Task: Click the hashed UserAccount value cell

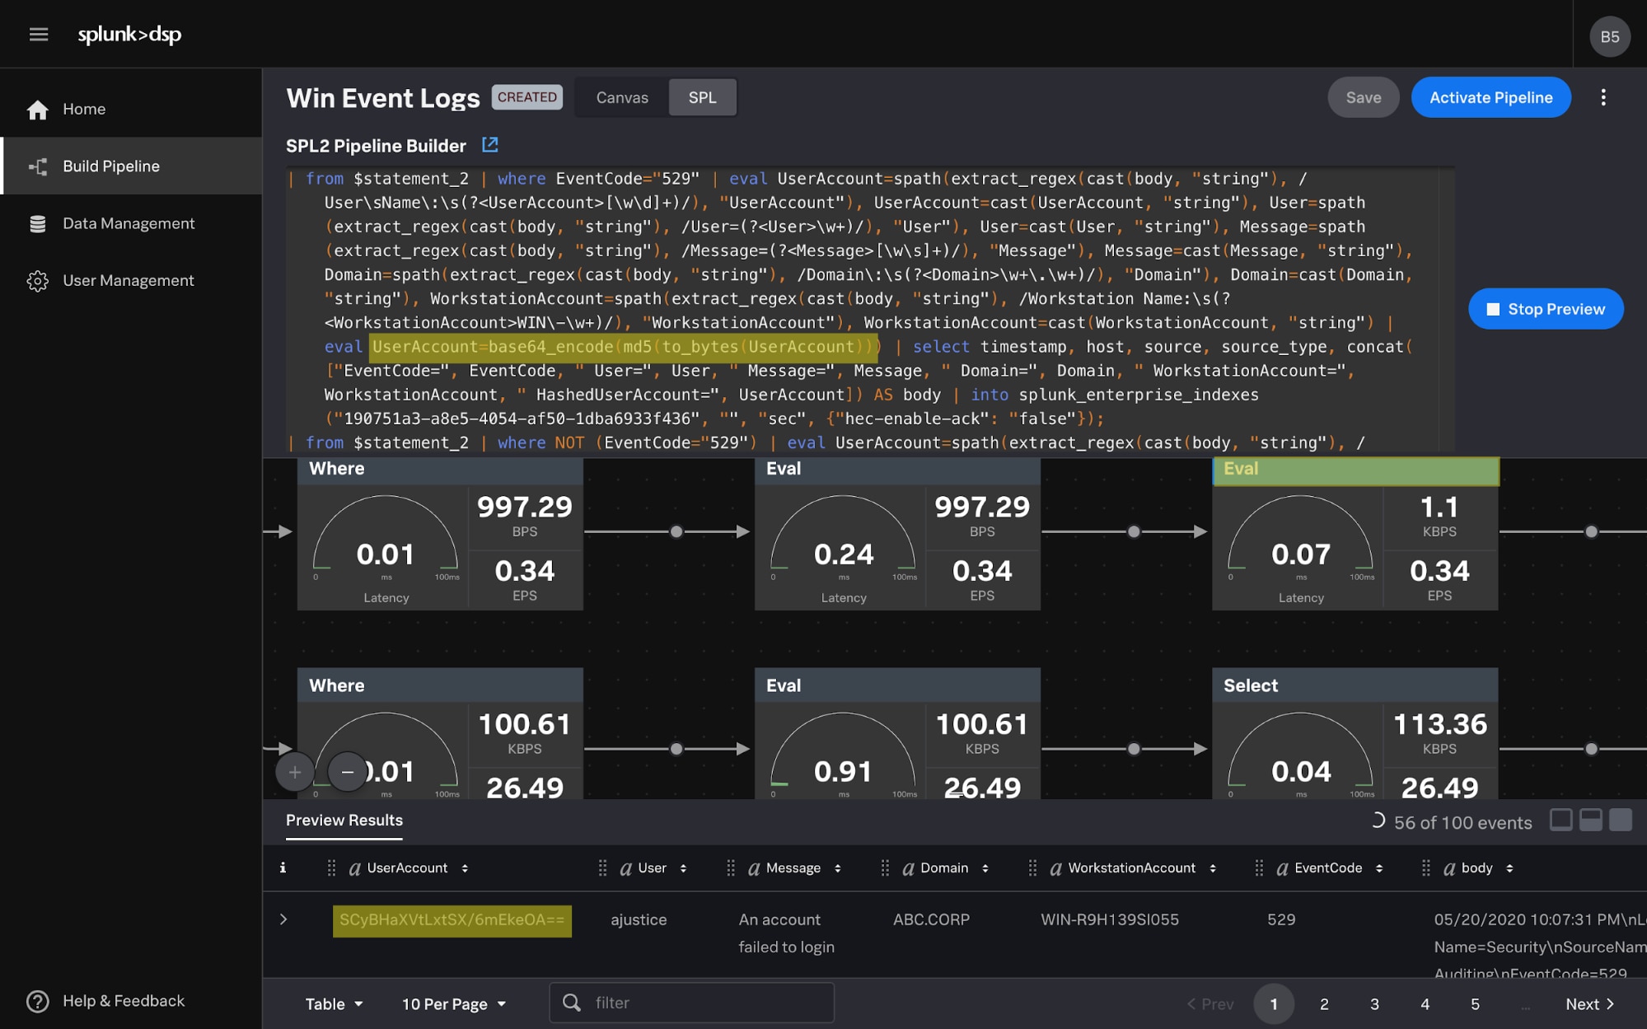Action: click(x=452, y=920)
